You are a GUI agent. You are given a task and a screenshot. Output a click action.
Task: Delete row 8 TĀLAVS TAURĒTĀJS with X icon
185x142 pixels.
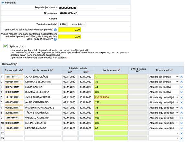[x=181, y=113]
